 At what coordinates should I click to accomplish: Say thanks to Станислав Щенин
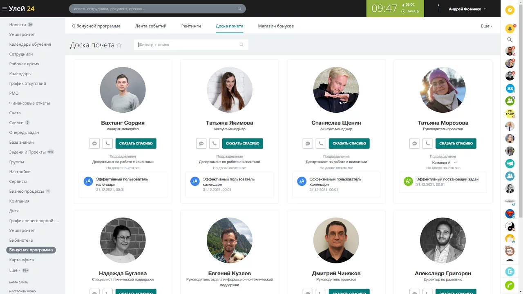click(349, 143)
